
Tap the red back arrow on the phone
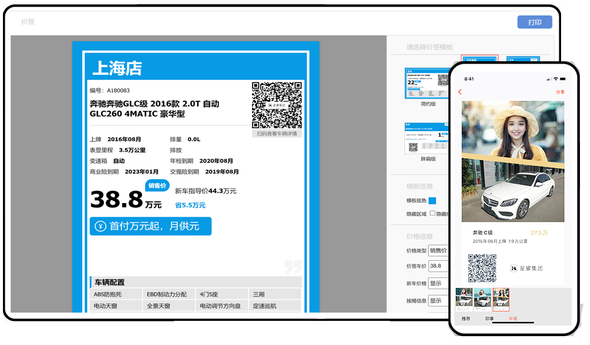[x=460, y=92]
